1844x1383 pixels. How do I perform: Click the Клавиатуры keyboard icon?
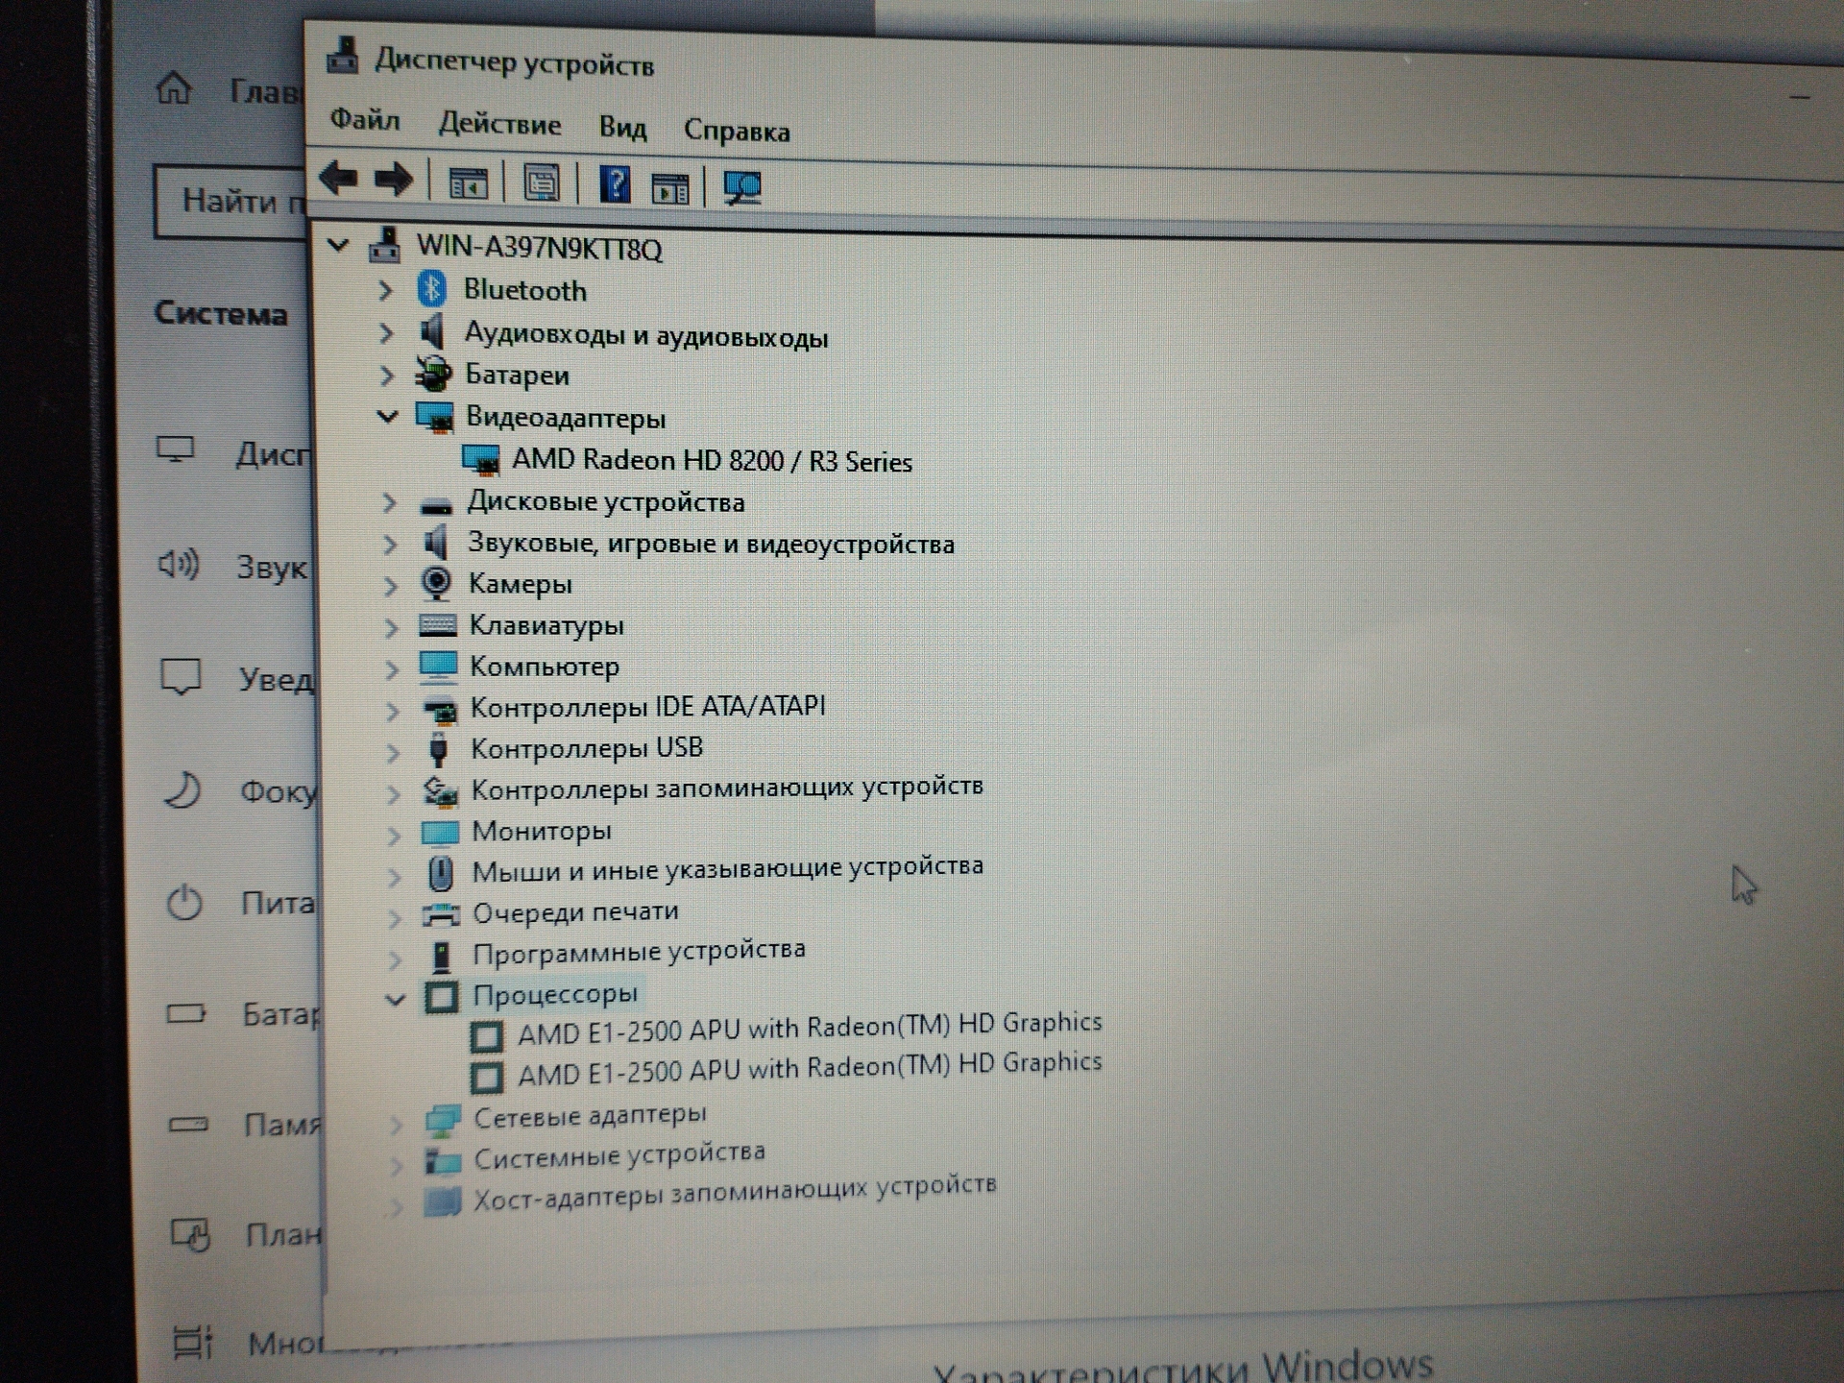coord(437,624)
